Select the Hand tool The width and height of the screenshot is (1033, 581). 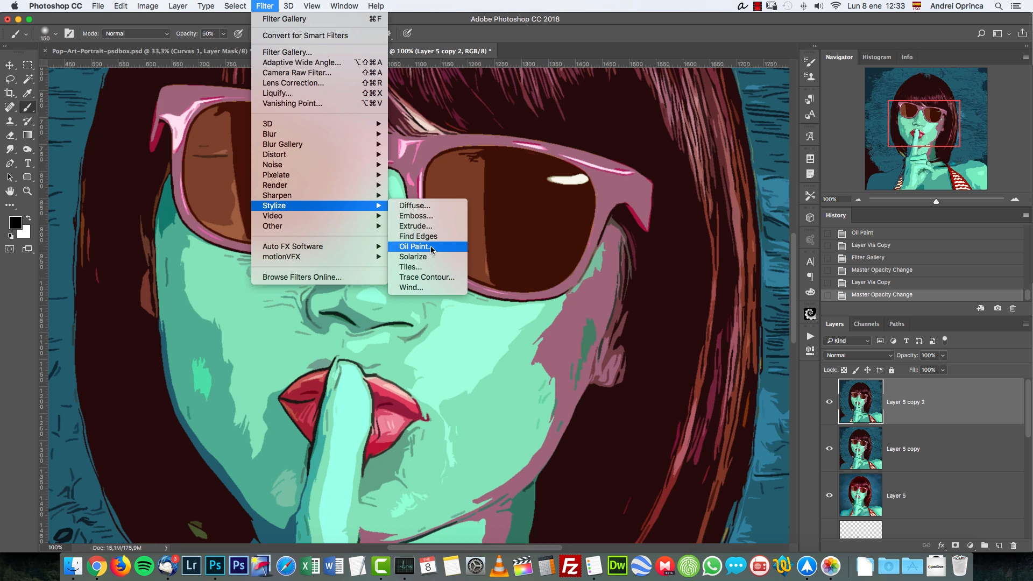(10, 191)
